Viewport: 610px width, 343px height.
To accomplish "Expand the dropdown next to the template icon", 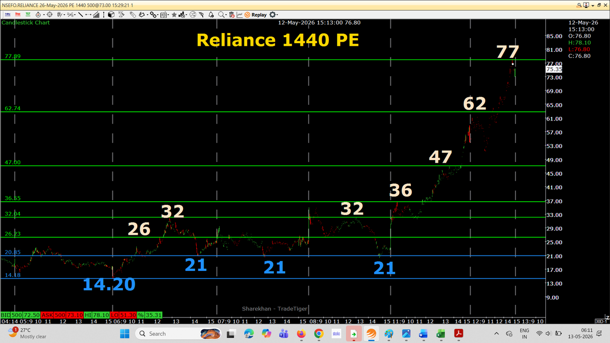I will tap(168, 15).
